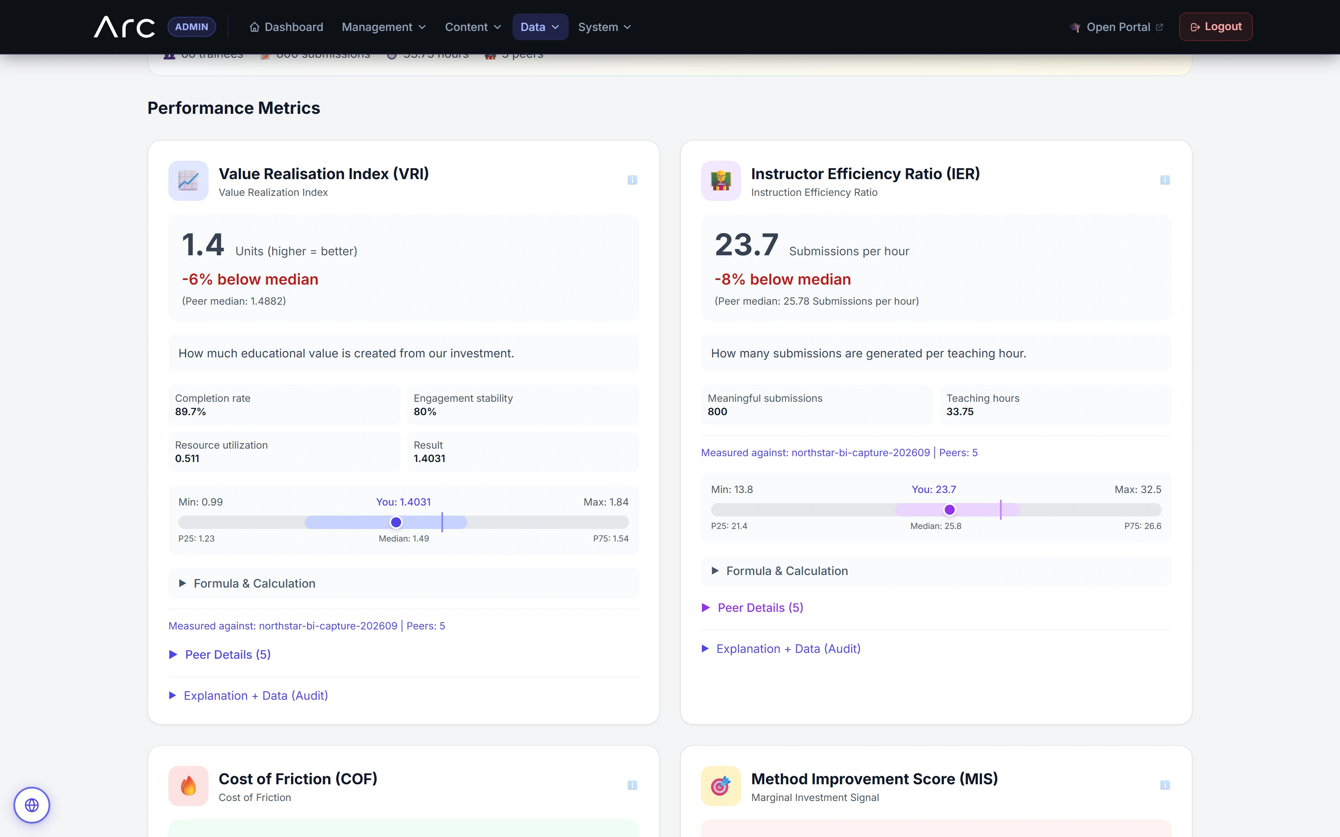
Task: Click the Cost of Friction flame icon
Action: tap(188, 786)
